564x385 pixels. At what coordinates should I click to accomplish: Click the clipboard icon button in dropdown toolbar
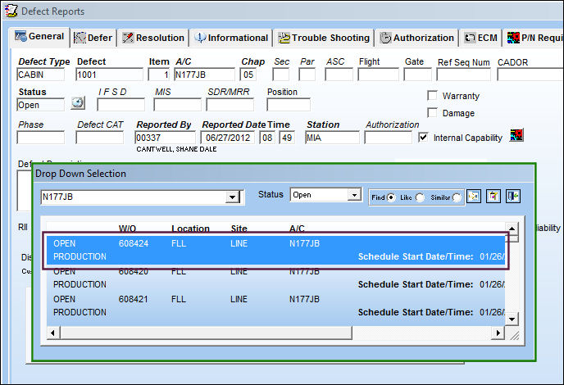[493, 197]
